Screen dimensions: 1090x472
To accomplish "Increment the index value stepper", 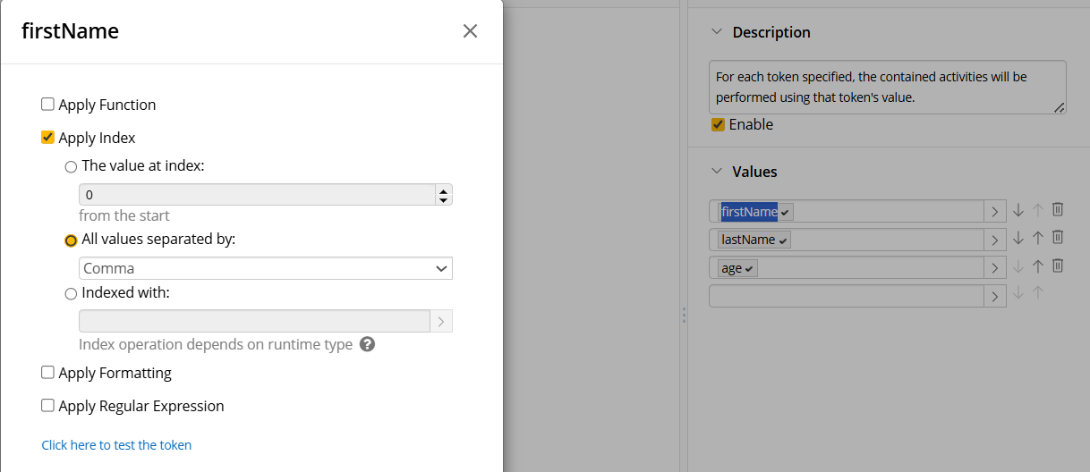I will point(442,190).
